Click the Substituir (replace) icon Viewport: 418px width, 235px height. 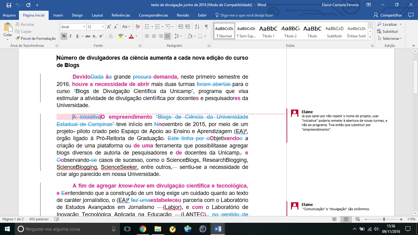click(x=380, y=31)
